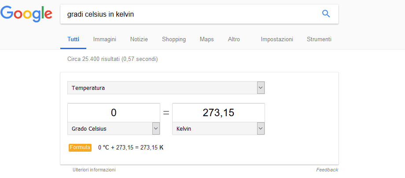The image size is (405, 178).
Task: Focus the Kelvin value field showing 273,15
Action: pos(218,113)
